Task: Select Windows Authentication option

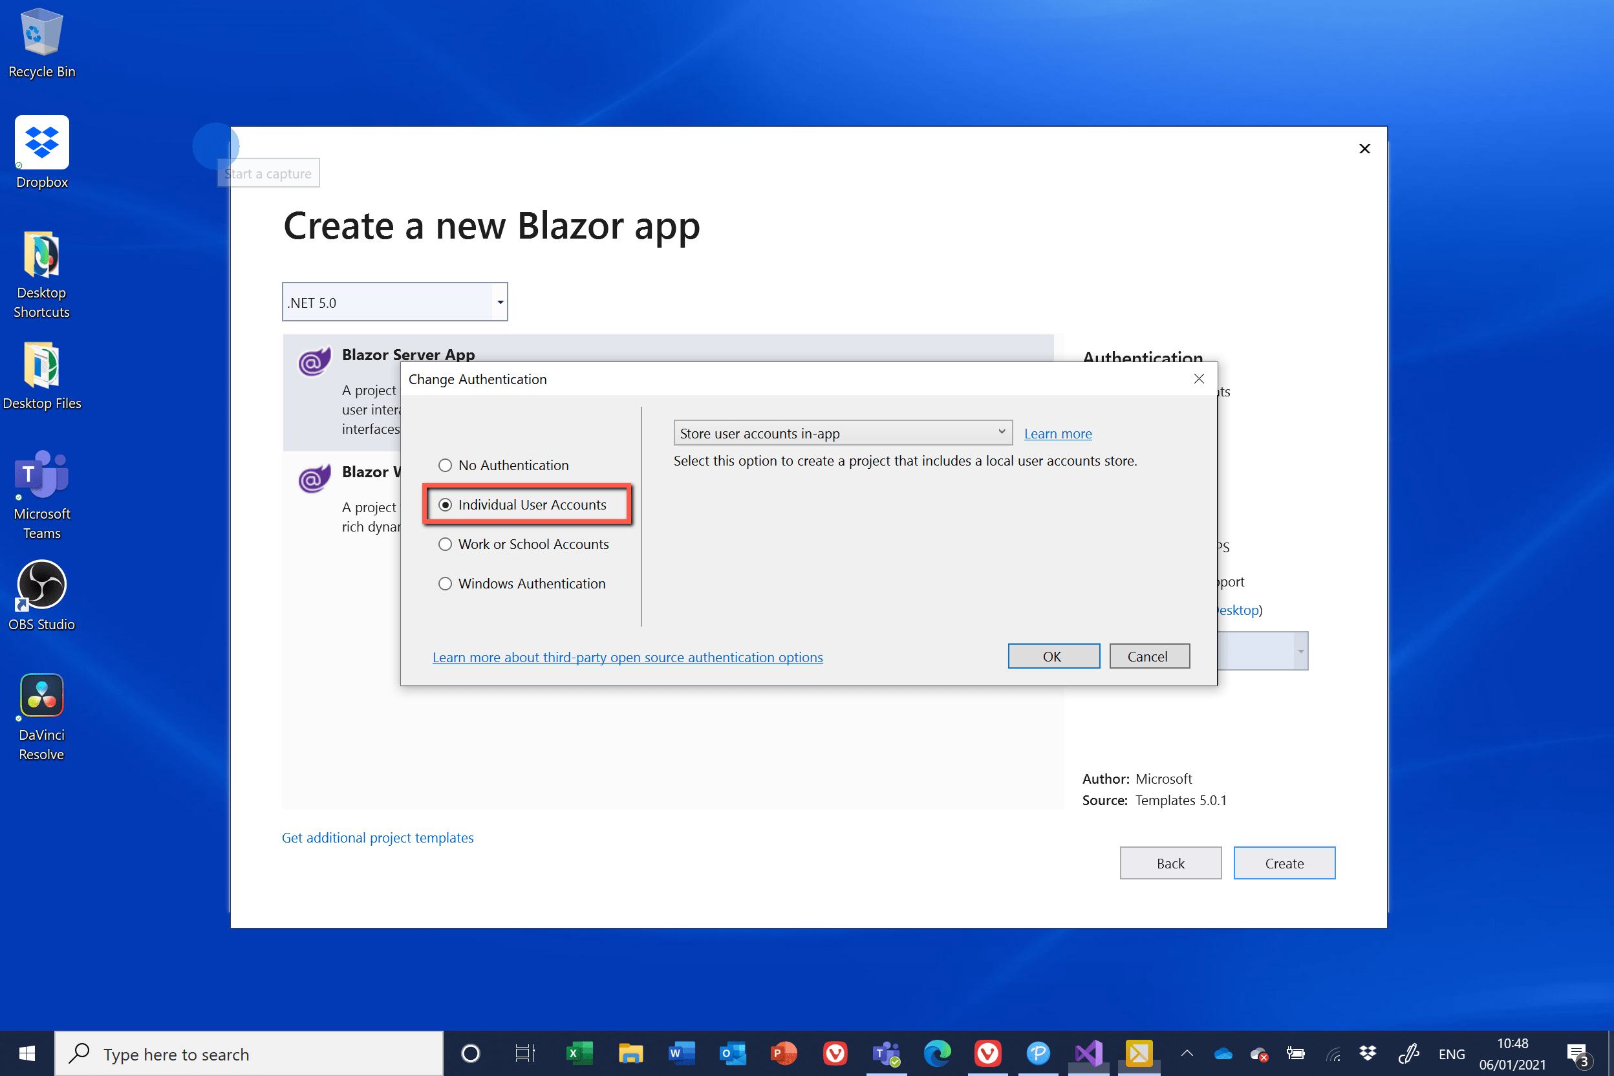Action: (446, 583)
